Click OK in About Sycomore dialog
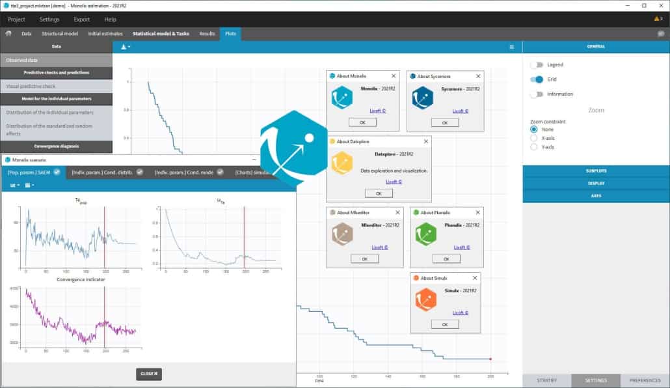This screenshot has width=670, height=388. (445, 123)
